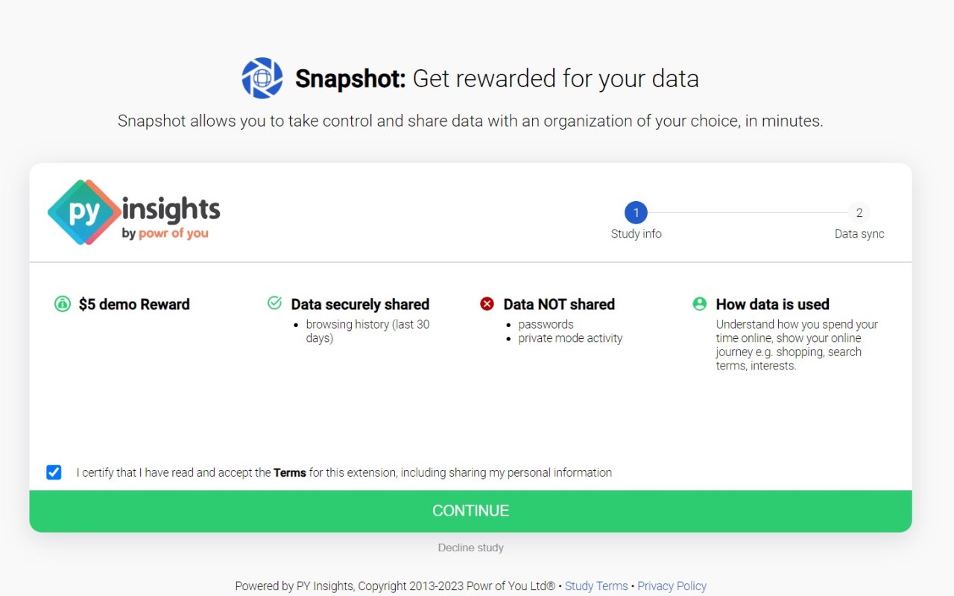The width and height of the screenshot is (954, 596).
Task: Click the bold Terms text in certification
Action: [289, 472]
